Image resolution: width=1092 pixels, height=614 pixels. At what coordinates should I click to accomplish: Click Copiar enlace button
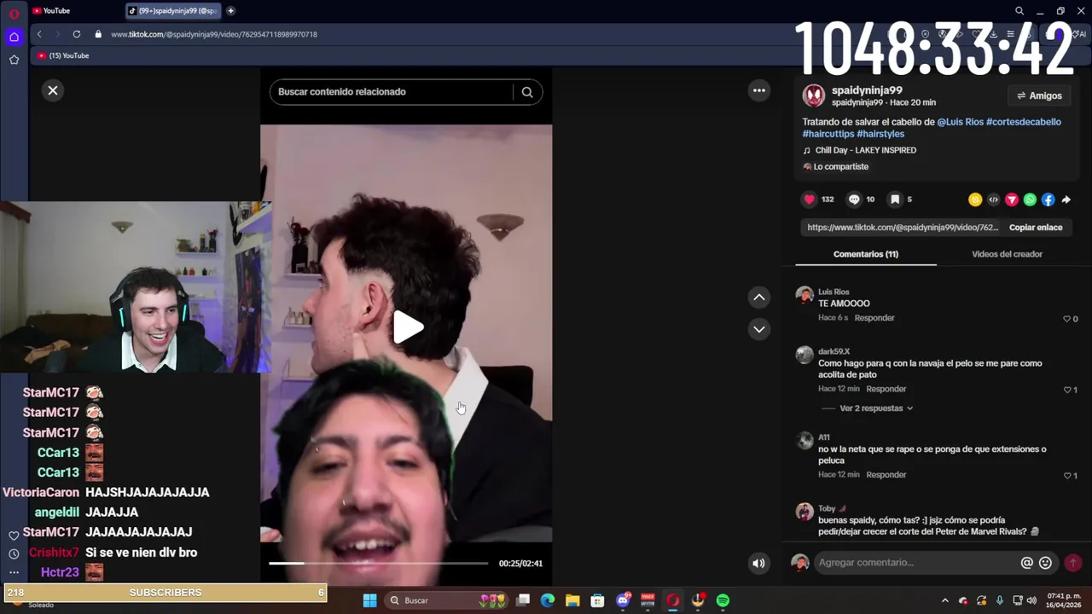[x=1036, y=228]
